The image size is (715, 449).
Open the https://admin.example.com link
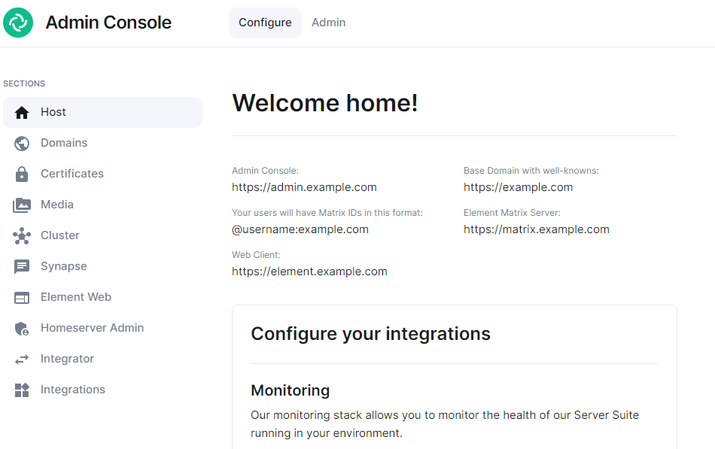coord(304,187)
